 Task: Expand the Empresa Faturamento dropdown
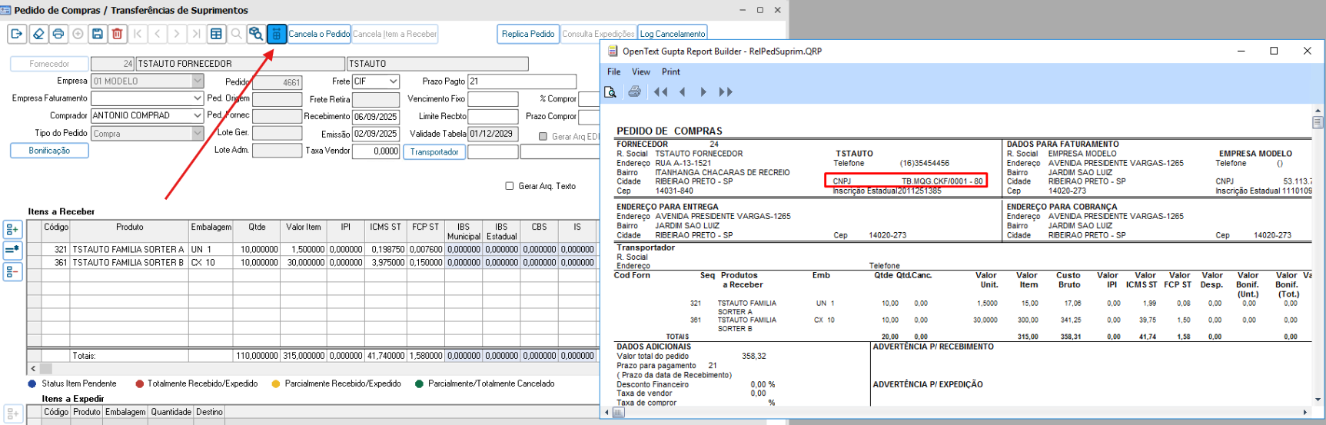coord(198,98)
